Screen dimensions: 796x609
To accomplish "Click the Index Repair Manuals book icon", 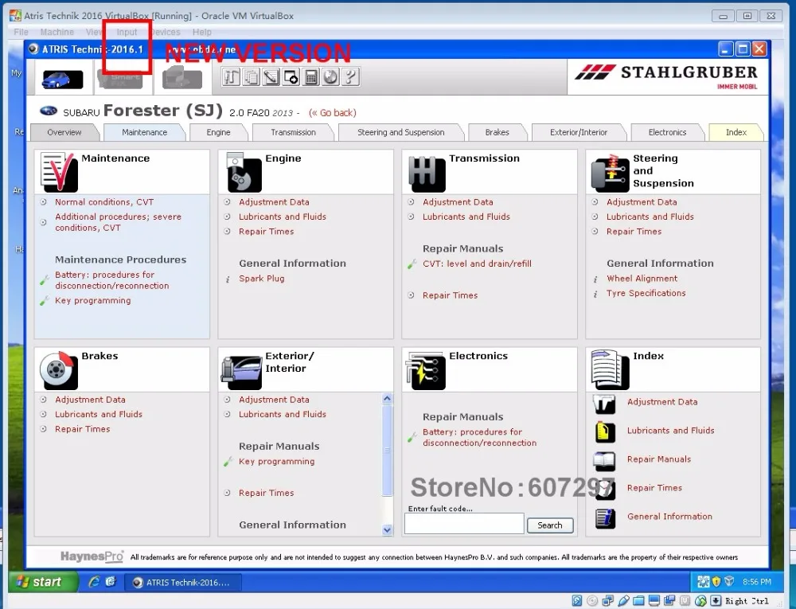I will pyautogui.click(x=605, y=461).
